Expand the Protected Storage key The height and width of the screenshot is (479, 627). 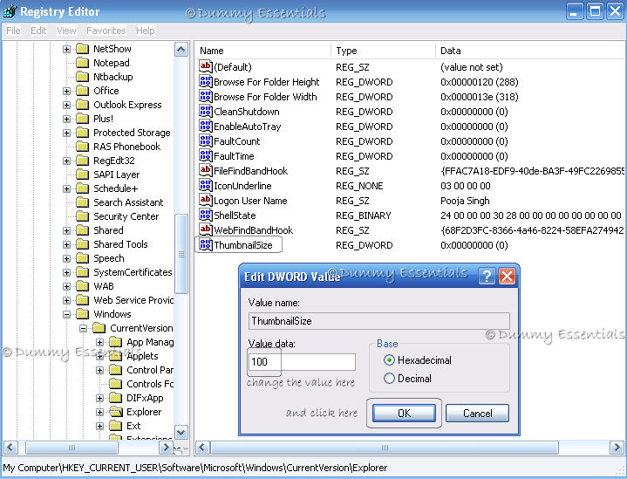pos(67,133)
